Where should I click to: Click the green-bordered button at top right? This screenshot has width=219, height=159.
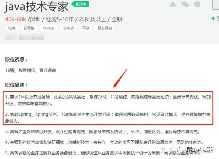[x=216, y=5]
